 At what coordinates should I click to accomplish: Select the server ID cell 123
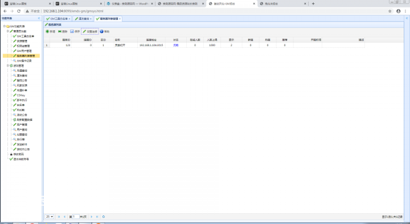(x=60, y=45)
